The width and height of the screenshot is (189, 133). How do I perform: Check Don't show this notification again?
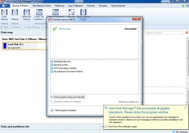(x=106, y=126)
